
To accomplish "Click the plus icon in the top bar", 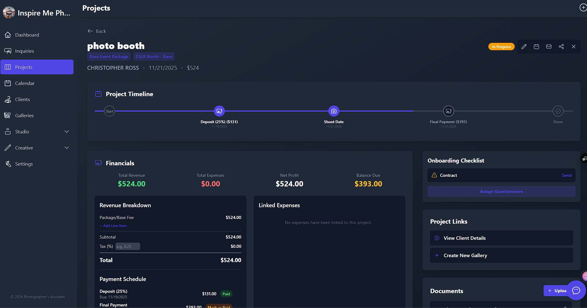I will [x=583, y=7].
